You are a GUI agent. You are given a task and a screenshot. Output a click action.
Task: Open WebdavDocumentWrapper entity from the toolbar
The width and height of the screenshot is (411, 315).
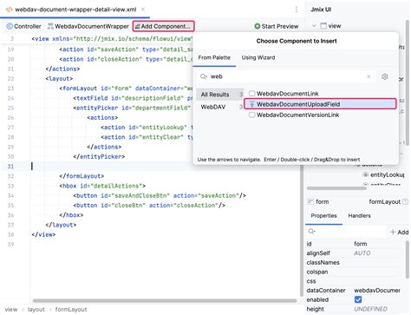click(88, 26)
